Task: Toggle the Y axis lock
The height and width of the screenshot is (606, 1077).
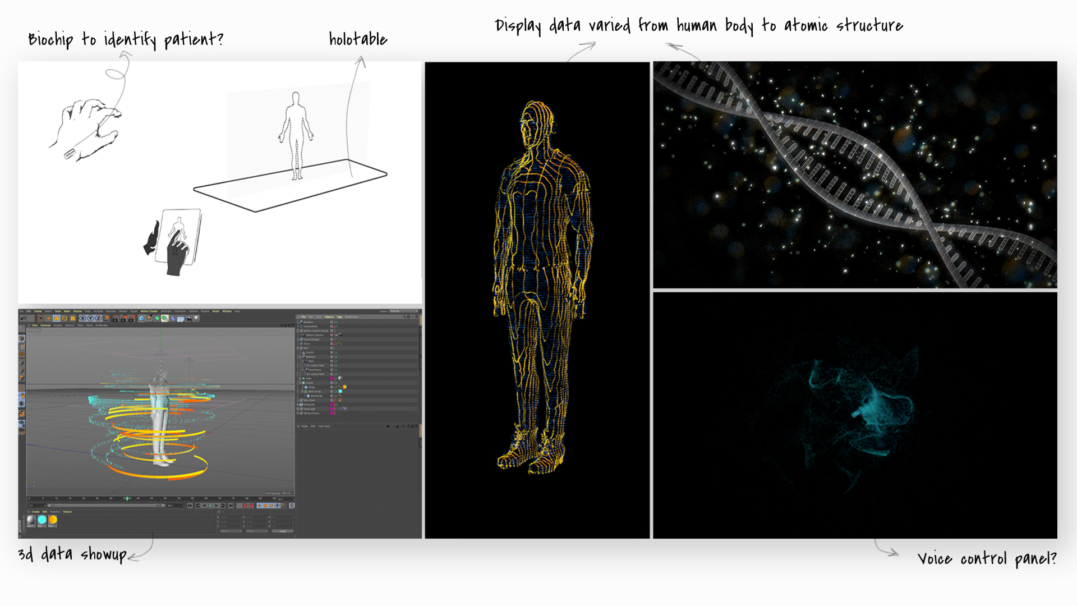Action: point(90,318)
